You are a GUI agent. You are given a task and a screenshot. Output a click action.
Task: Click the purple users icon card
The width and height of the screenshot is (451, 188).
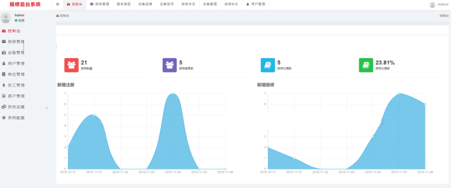[x=170, y=65]
